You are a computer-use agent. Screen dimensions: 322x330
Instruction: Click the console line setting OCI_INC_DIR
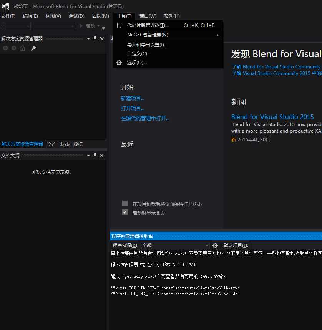pos(174,294)
